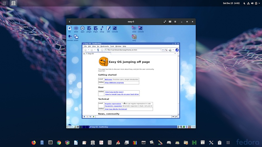This screenshot has width=262, height=147.
Task: Open the file desktop icon
Action: coord(69,29)
